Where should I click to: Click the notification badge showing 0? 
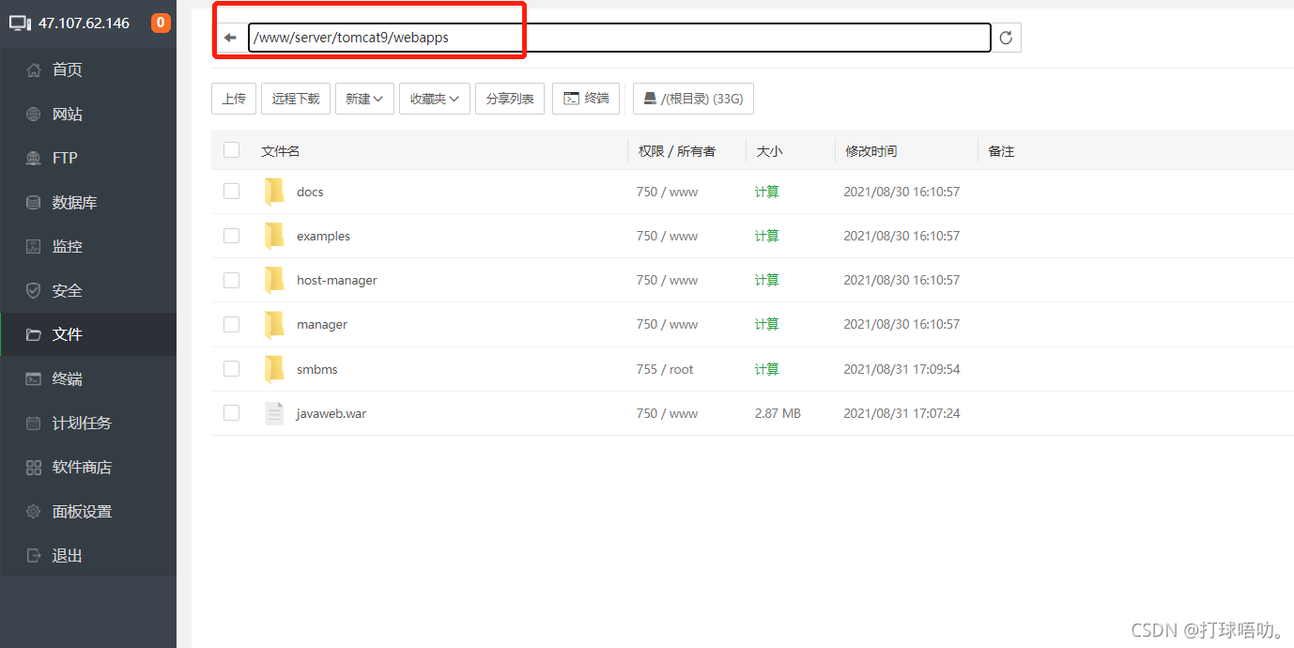(x=161, y=23)
